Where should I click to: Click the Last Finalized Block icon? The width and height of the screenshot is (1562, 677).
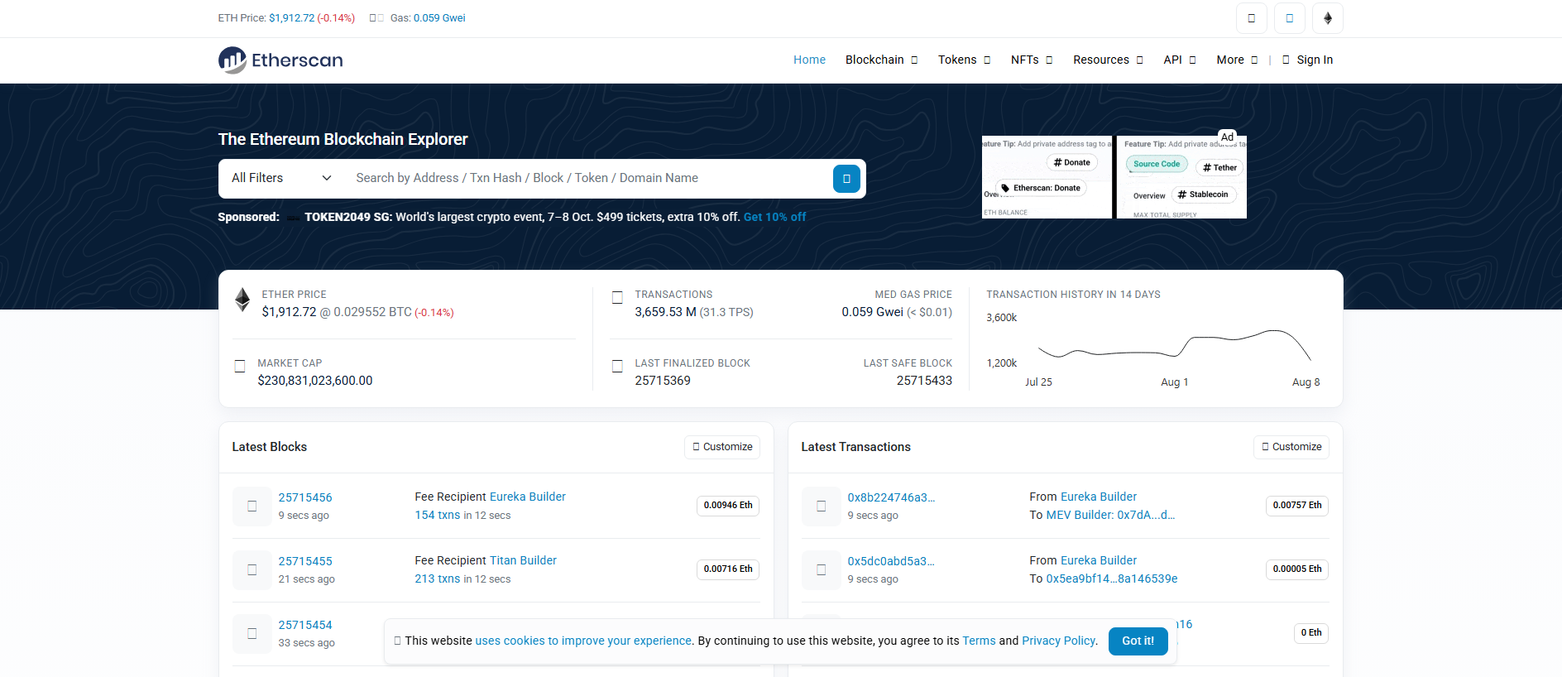[x=617, y=366]
